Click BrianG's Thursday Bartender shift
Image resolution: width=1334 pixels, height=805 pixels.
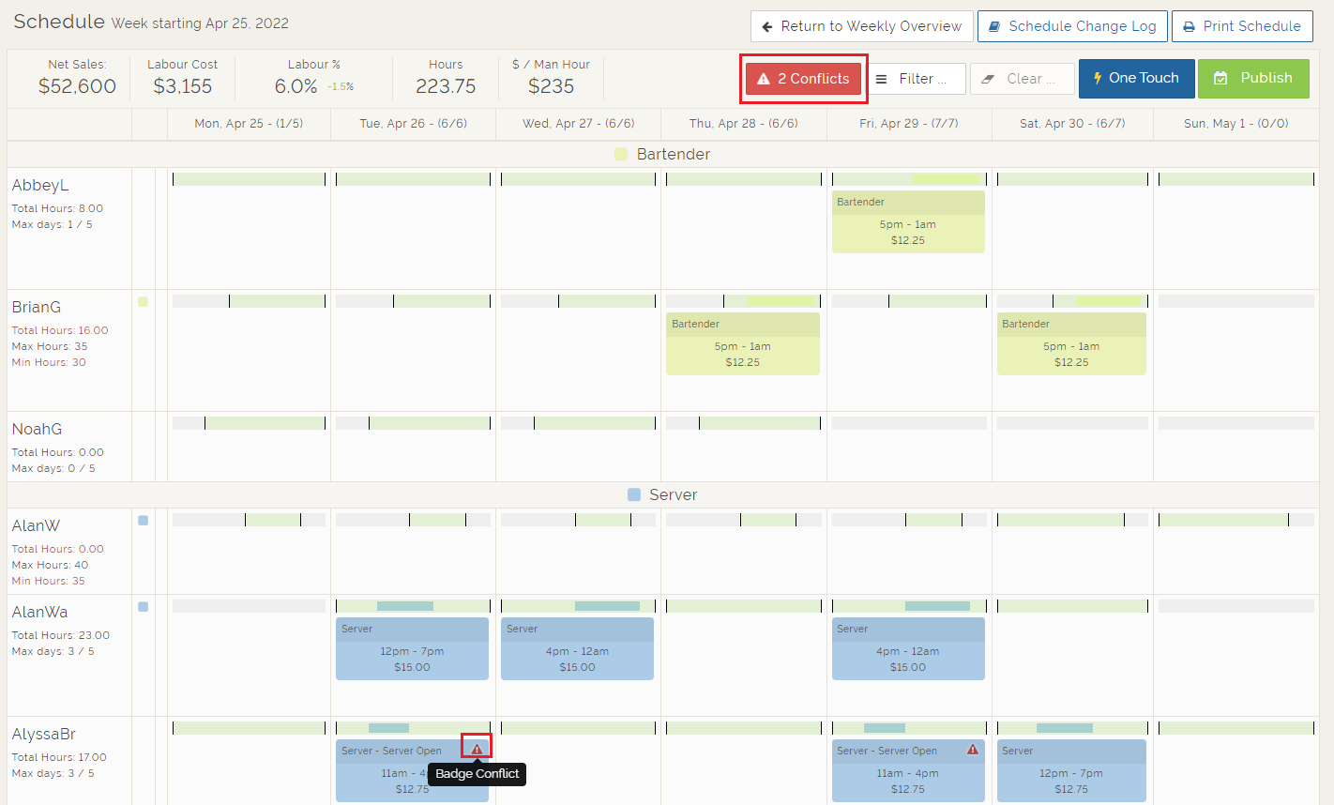(x=742, y=345)
